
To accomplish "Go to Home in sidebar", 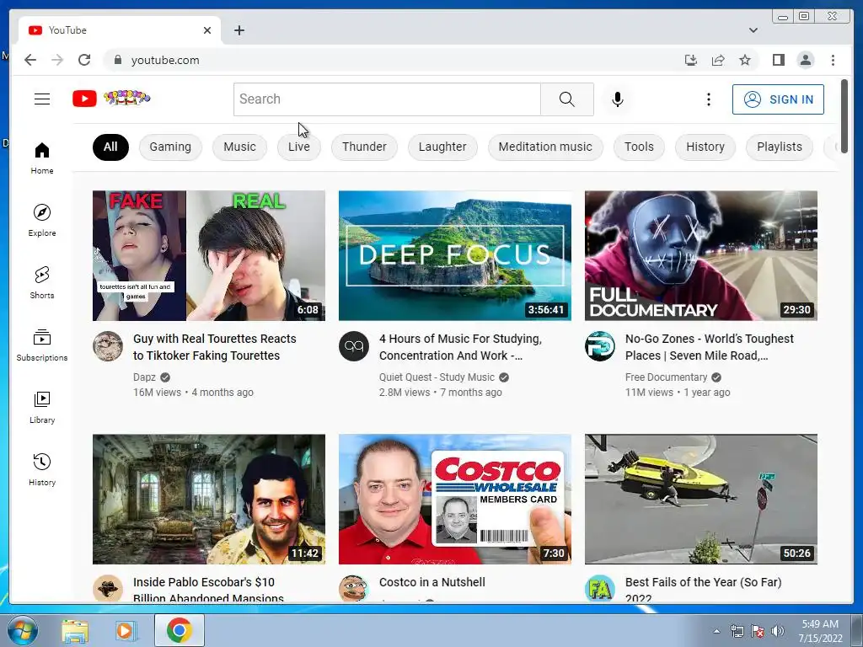I will pyautogui.click(x=42, y=158).
